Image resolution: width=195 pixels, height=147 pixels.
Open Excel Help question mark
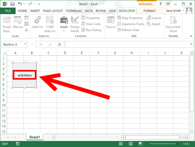click(161, 4)
